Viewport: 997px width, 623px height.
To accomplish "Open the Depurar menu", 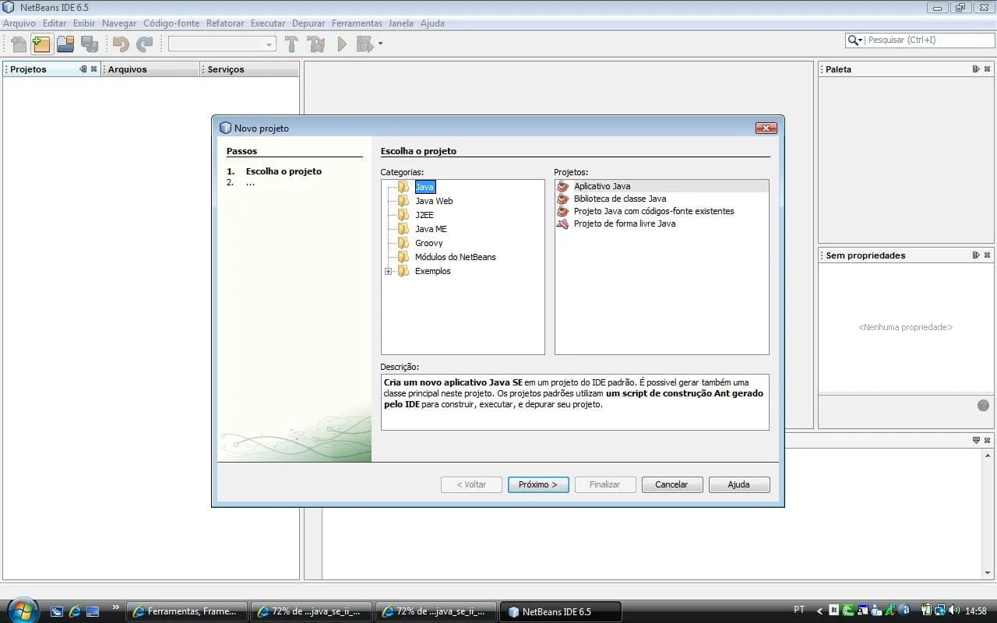I will pos(308,23).
